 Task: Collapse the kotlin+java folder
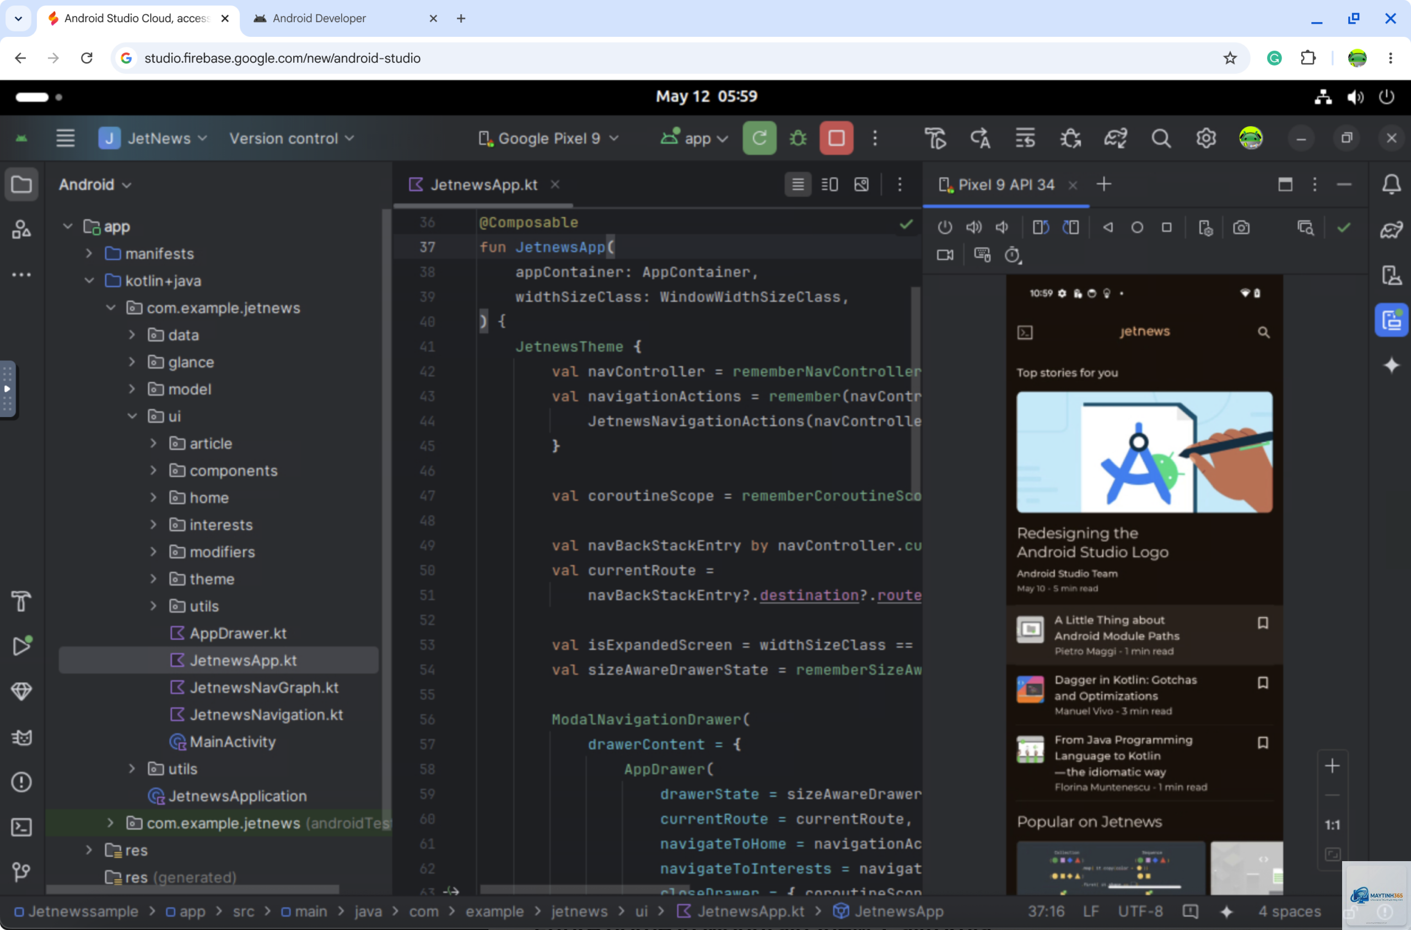click(88, 280)
